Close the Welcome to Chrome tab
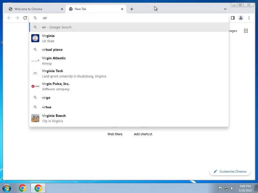 tap(62, 9)
